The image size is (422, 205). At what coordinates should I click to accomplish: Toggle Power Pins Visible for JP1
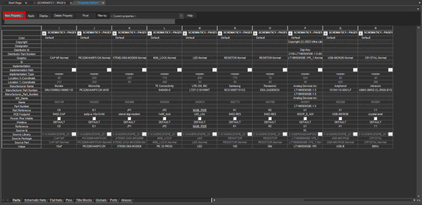[x=129, y=118]
